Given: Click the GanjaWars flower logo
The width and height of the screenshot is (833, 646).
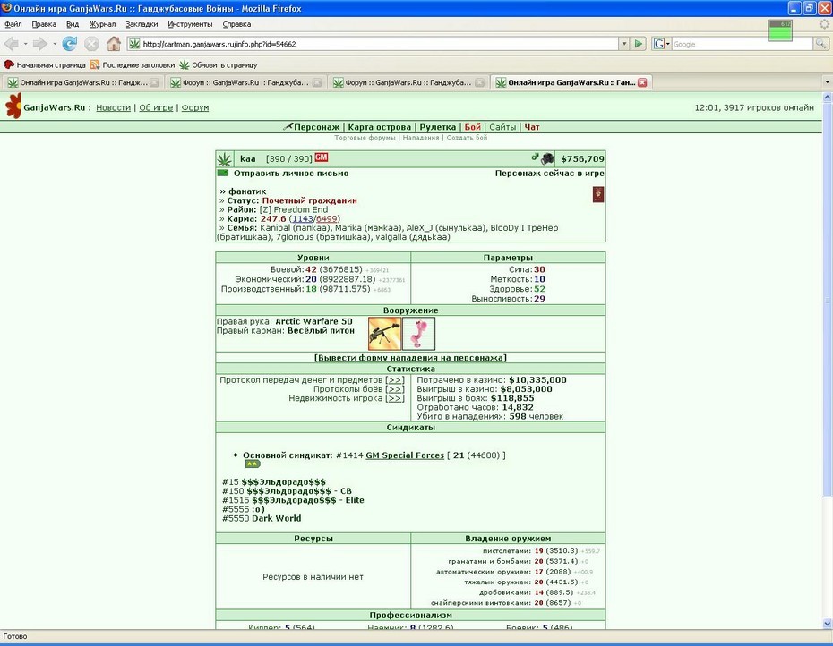Looking at the screenshot, I should 13,106.
